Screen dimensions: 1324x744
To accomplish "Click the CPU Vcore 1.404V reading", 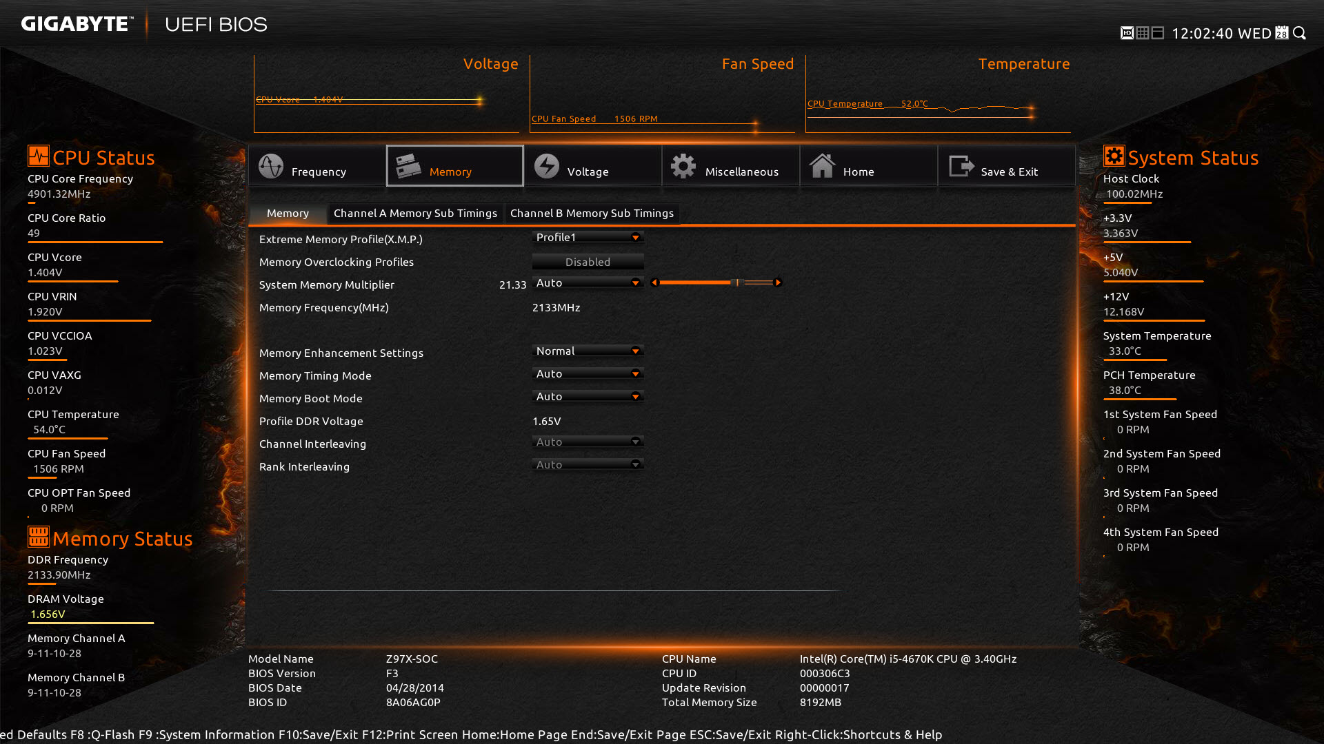I will click(x=45, y=273).
